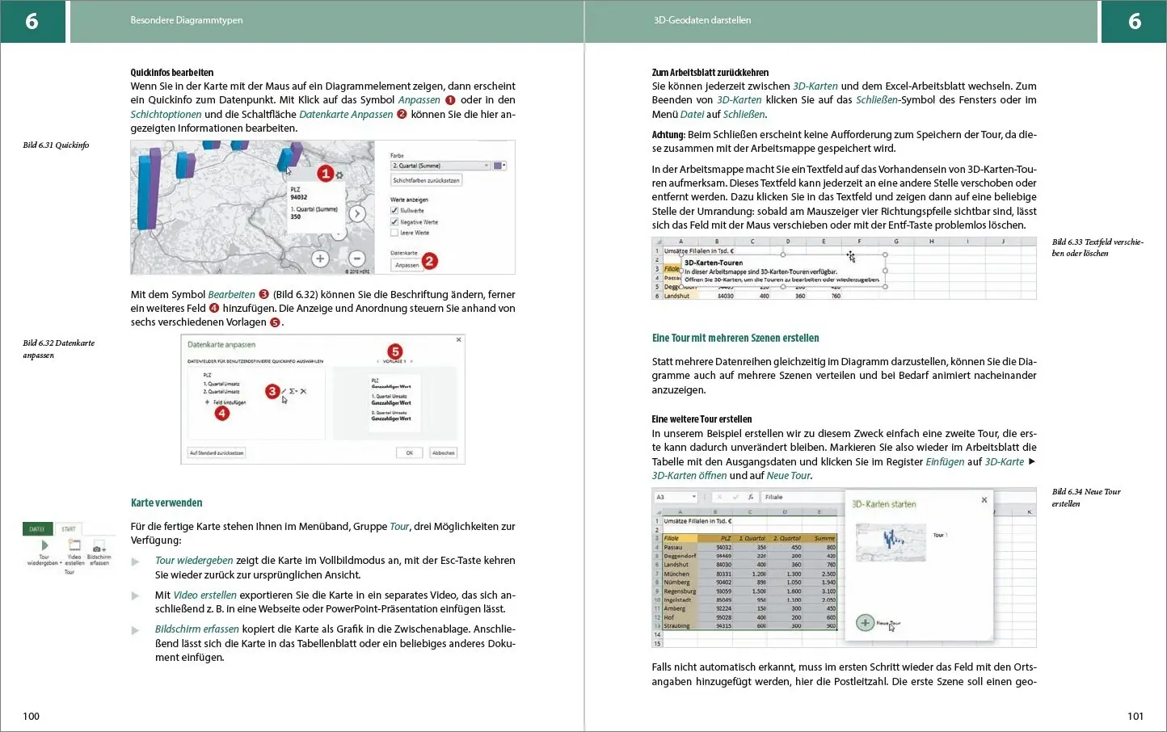Open the purple color picker dropdown
Image resolution: width=1167 pixels, height=732 pixels.
pyautogui.click(x=499, y=166)
